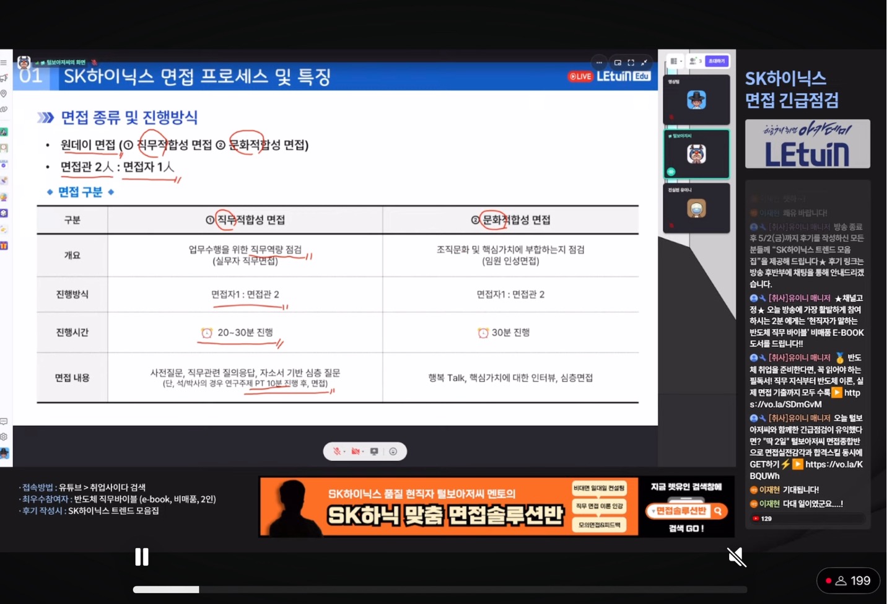892x604 pixels.
Task: Click the user avatar at sidebar bottom
Action: tap(4, 453)
